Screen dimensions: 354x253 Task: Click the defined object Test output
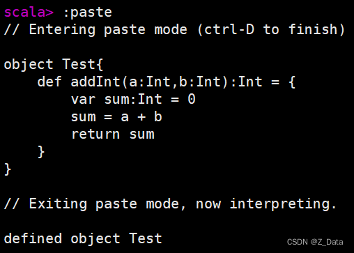(83, 238)
